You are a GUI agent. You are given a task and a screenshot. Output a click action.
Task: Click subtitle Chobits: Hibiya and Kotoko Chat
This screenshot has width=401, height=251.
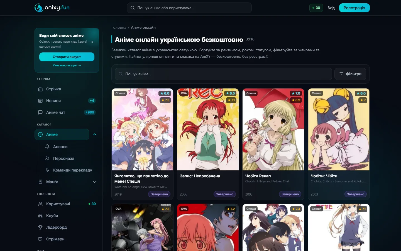[267, 181]
